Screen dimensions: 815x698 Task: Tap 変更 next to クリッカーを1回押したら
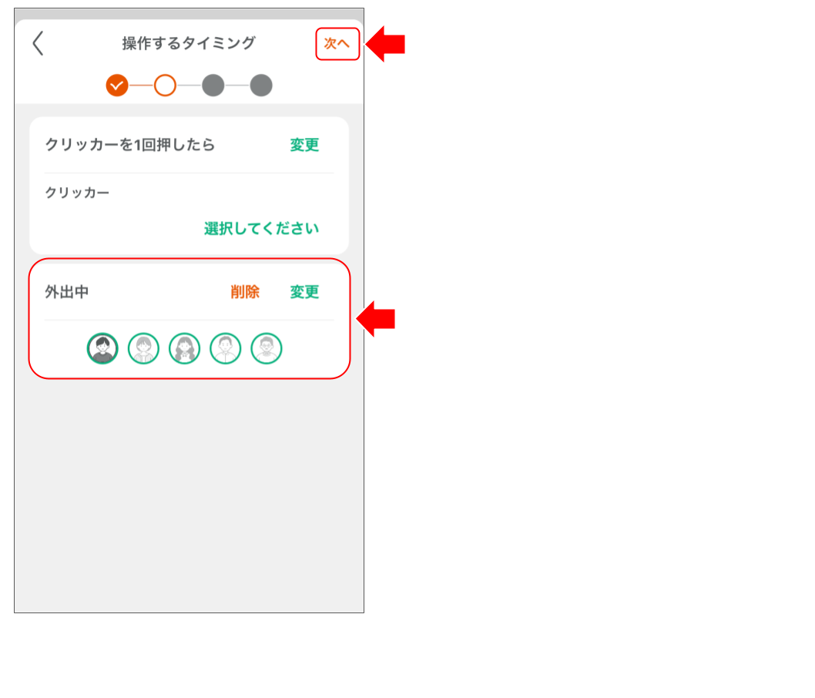(304, 145)
